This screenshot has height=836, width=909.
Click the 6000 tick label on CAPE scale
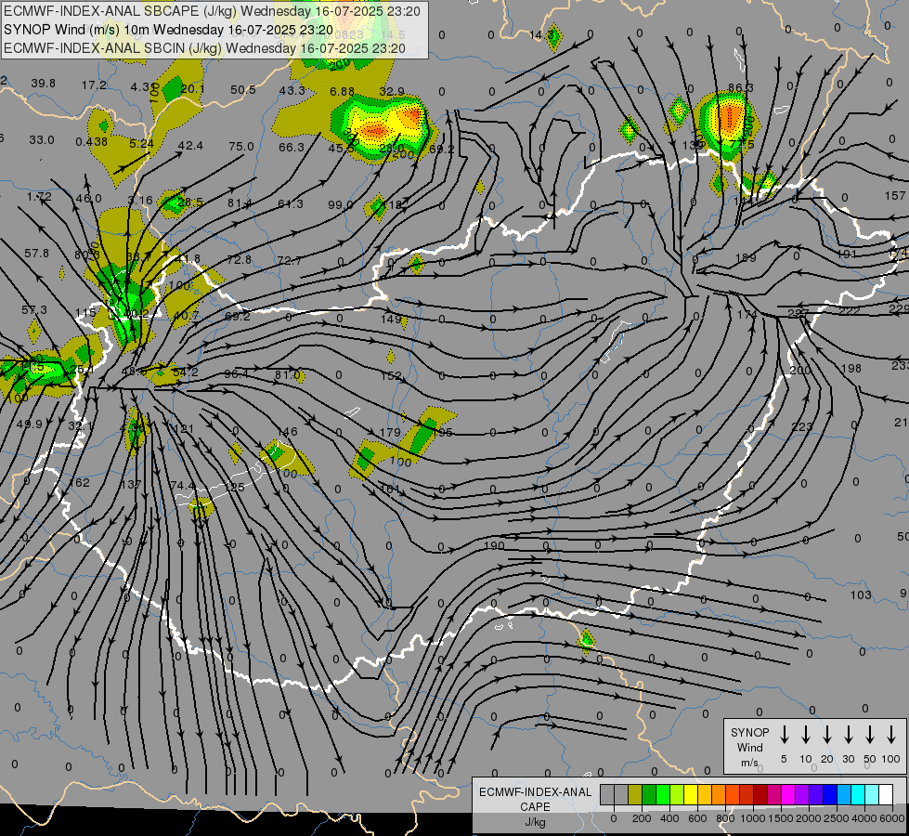pos(891,818)
